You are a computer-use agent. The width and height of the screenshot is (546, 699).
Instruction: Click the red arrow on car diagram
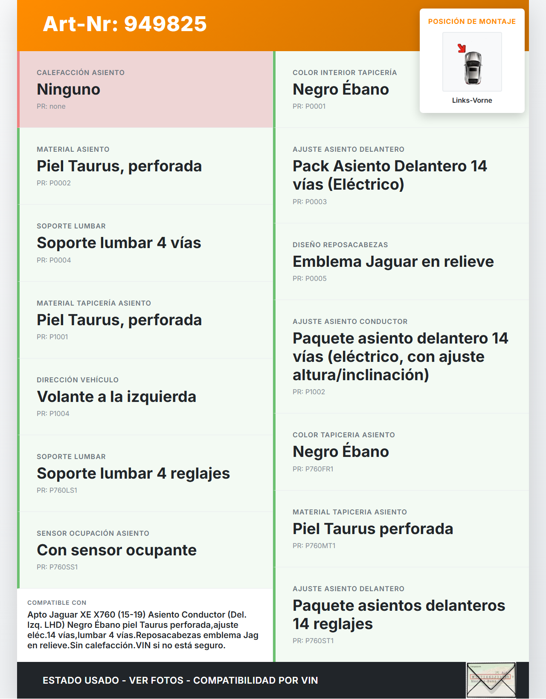tap(461, 48)
